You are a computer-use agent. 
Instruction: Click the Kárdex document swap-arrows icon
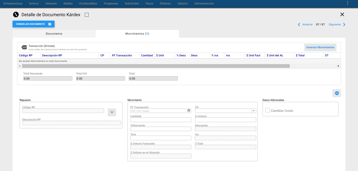click(x=16, y=15)
